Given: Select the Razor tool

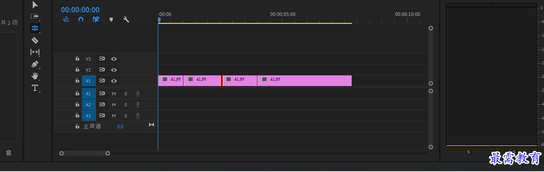Looking at the screenshot, I should point(35,40).
